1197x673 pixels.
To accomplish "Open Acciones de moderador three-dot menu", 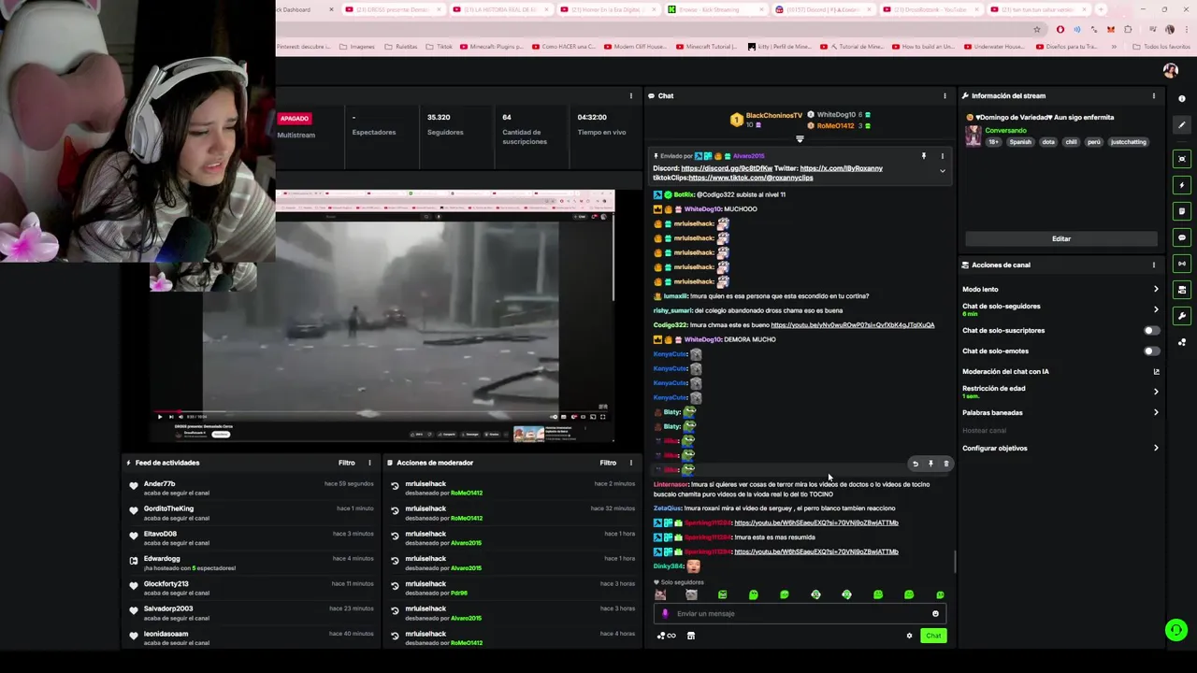I will tap(631, 463).
